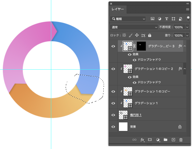Click the lock all padlock icon
The height and width of the screenshot is (149, 192).
[150, 35]
